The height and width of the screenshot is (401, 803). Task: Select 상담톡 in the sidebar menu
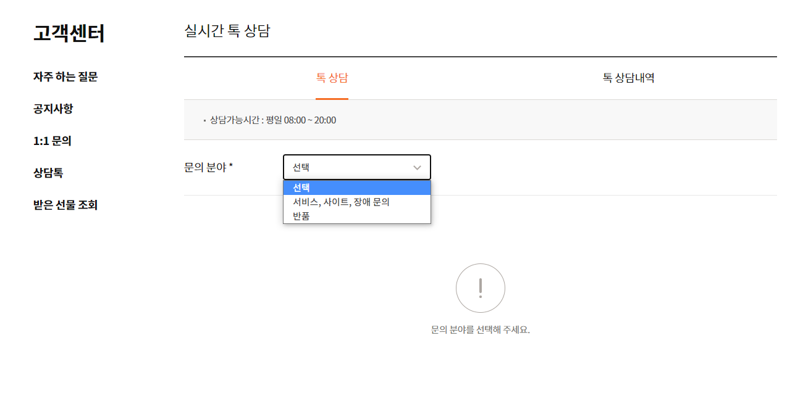pos(48,173)
